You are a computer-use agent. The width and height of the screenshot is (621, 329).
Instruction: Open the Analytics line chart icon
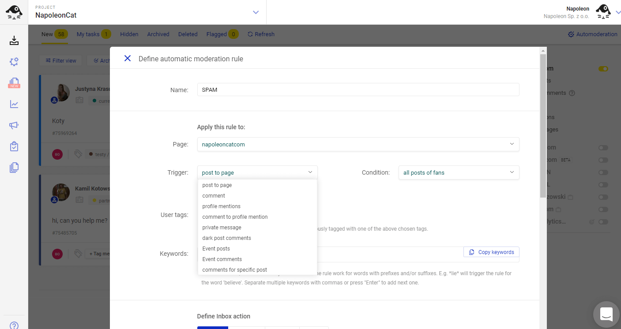14,104
